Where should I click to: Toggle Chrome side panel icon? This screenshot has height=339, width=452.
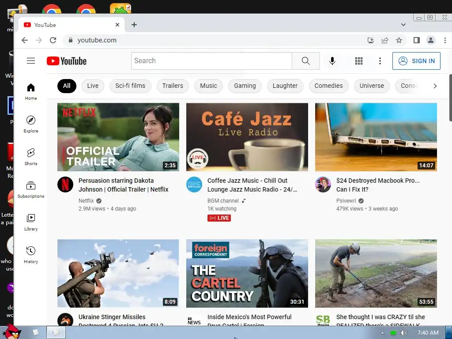[x=417, y=40]
